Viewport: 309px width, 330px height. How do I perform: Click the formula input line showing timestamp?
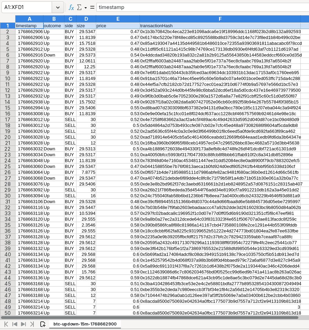[203, 7]
